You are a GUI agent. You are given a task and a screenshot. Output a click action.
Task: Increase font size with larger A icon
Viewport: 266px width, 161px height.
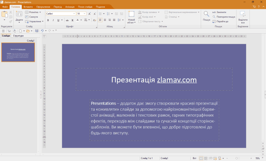pos(90,14)
